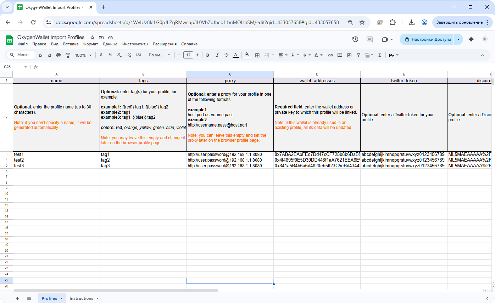Star the OxygenWallet Import Profiles document

[92, 37]
